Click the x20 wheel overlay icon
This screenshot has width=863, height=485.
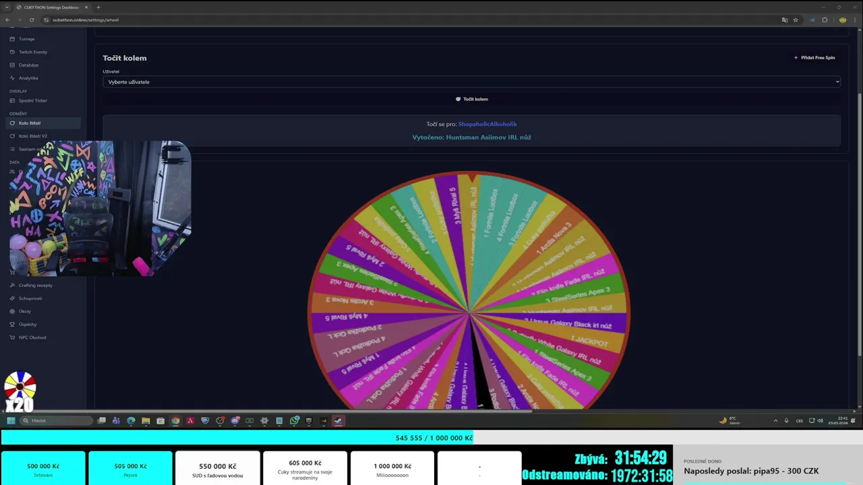(x=20, y=391)
